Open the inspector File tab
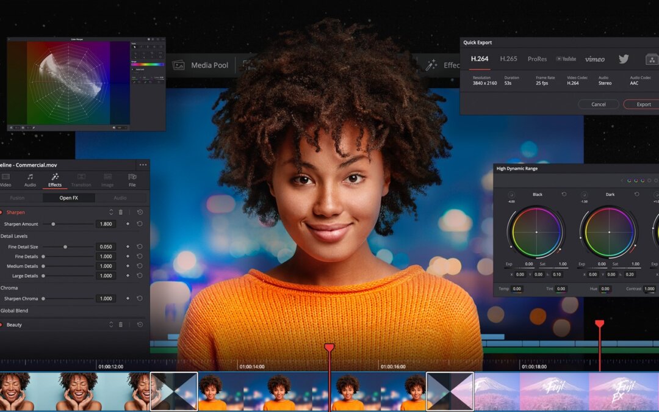The width and height of the screenshot is (659, 412). tap(132, 180)
